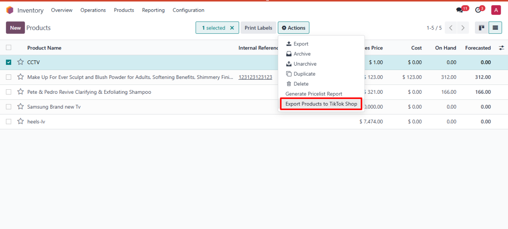This screenshot has width=508, height=229.
Task: Switch to List view icon
Action: coord(495,28)
